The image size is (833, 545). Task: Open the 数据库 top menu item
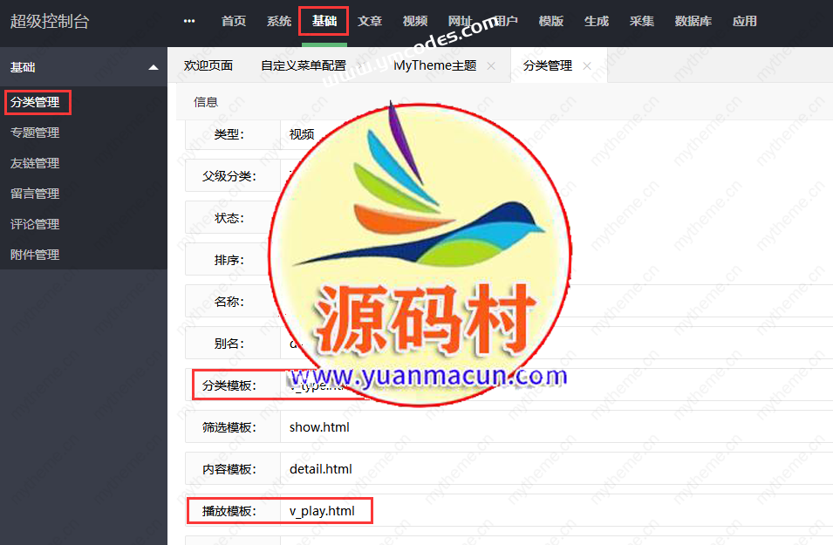(693, 21)
